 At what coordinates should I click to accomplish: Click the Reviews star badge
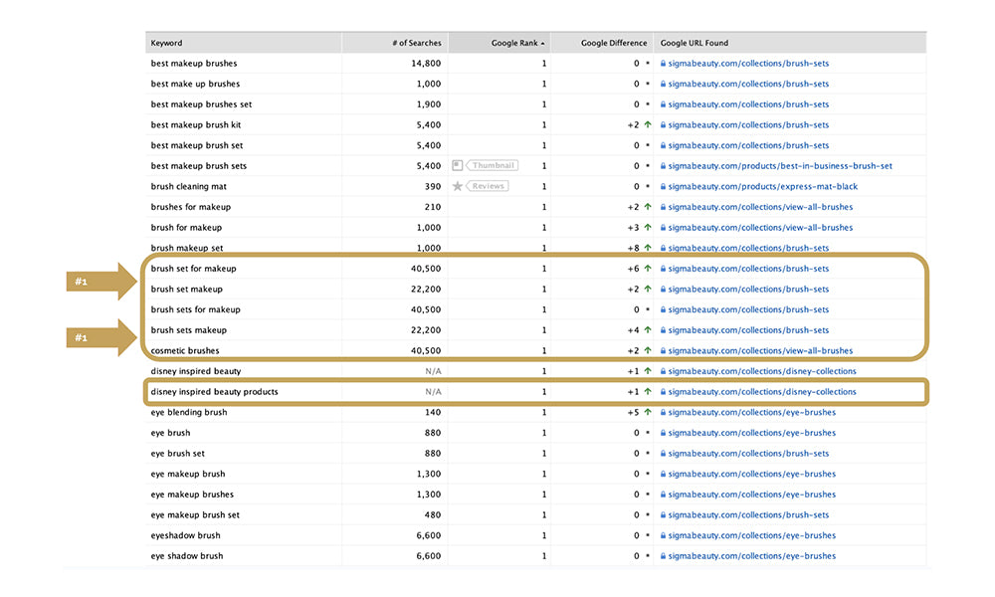point(480,186)
